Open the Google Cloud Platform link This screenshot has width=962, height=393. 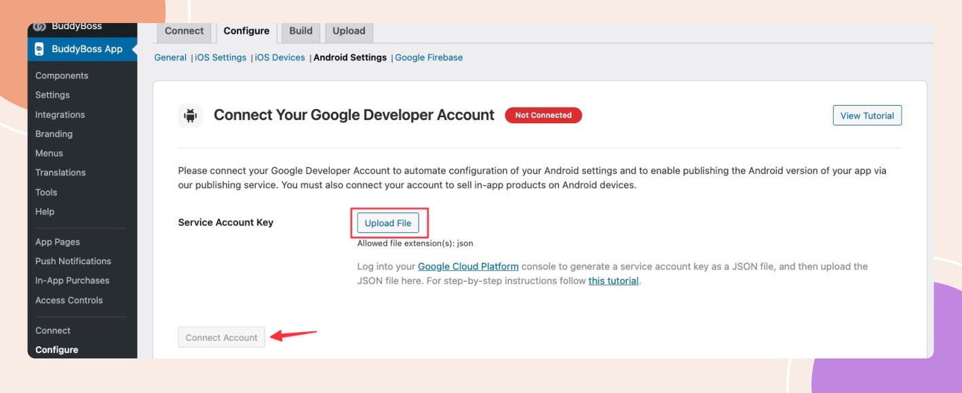(468, 266)
